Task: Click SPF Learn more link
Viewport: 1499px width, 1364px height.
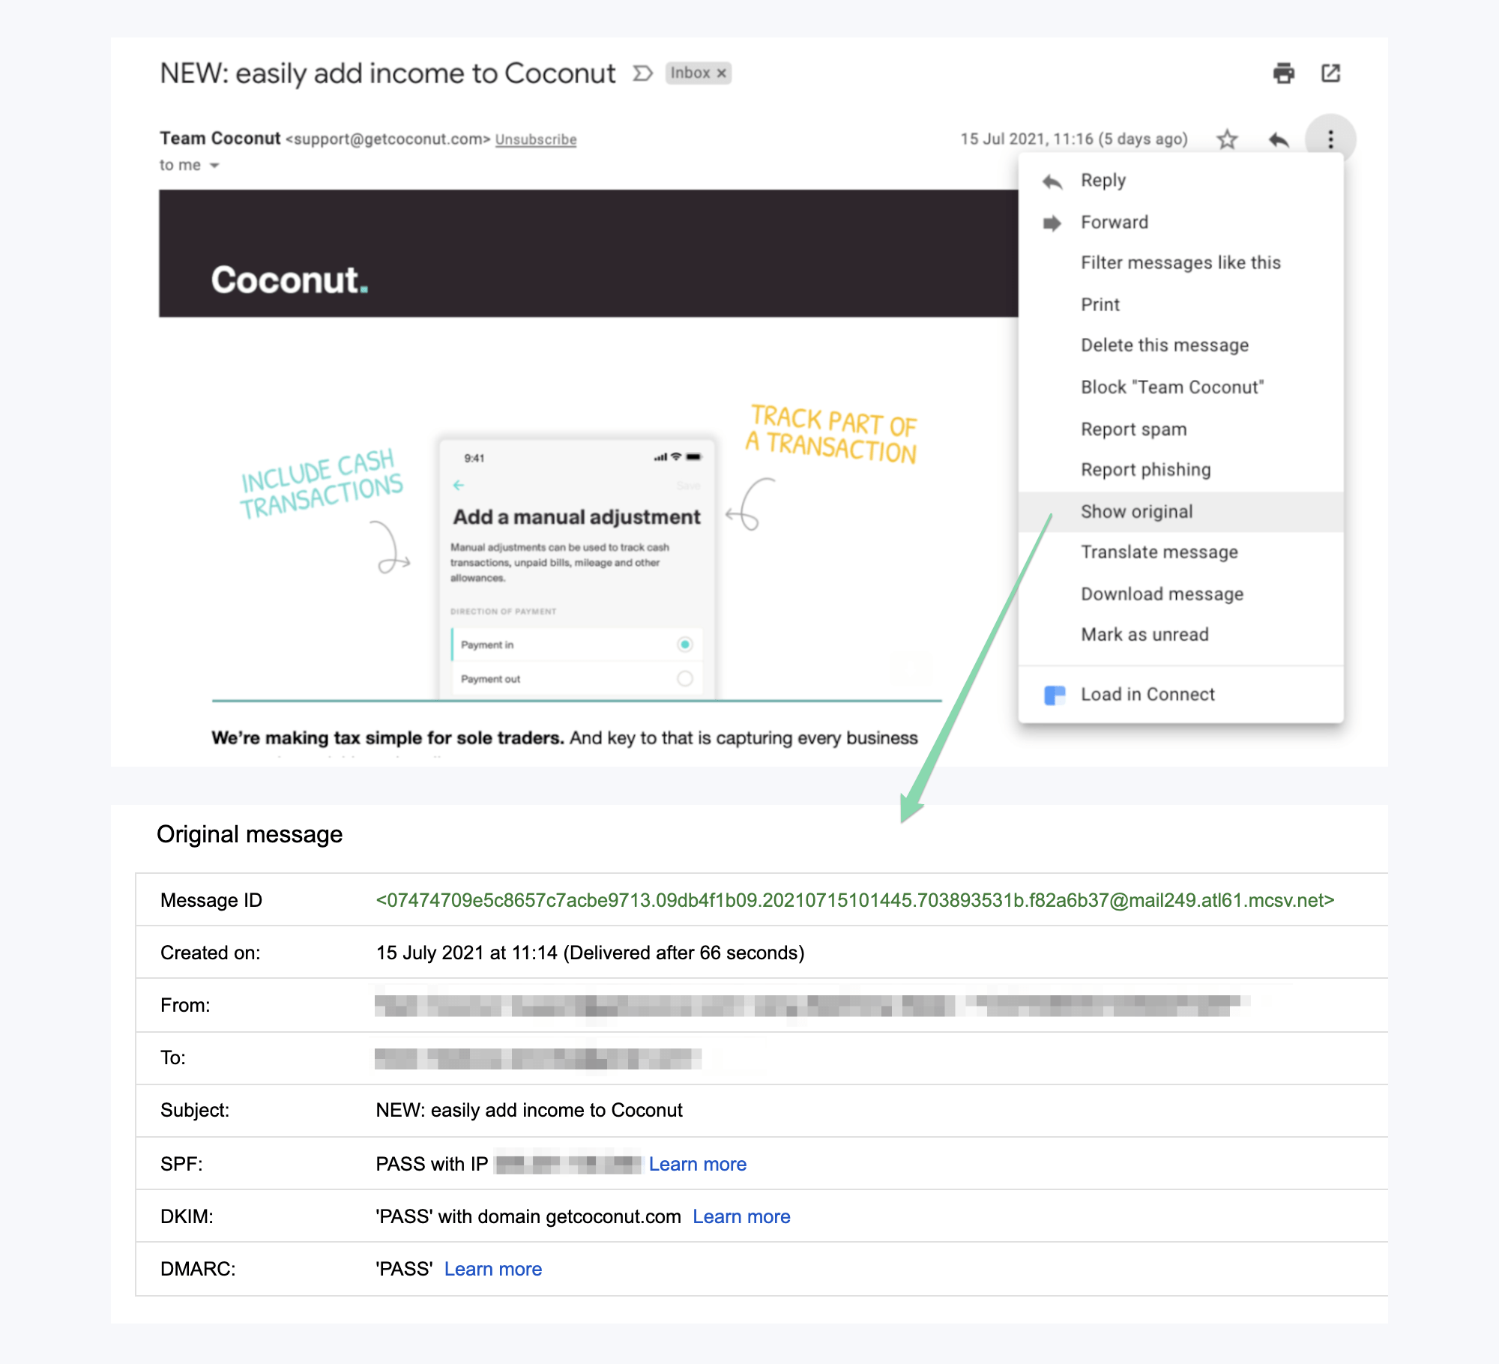Action: point(698,1164)
